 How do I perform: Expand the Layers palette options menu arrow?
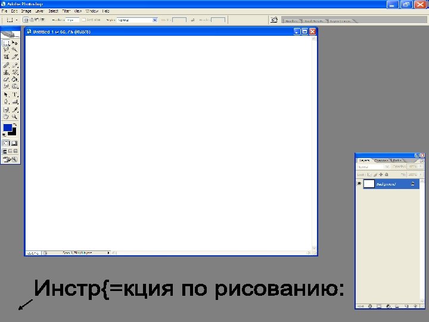click(x=422, y=161)
